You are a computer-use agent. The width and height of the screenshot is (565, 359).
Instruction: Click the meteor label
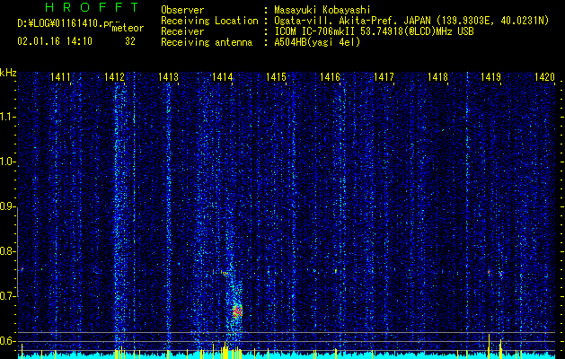[128, 28]
